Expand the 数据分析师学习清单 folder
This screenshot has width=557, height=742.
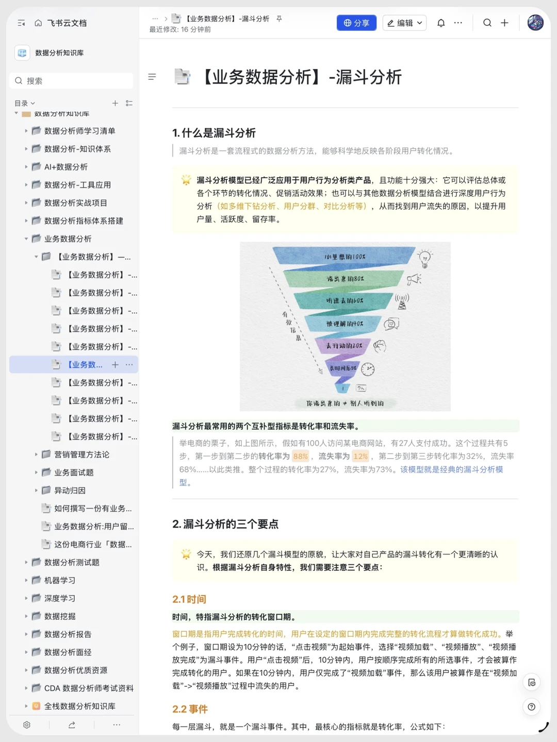click(26, 131)
